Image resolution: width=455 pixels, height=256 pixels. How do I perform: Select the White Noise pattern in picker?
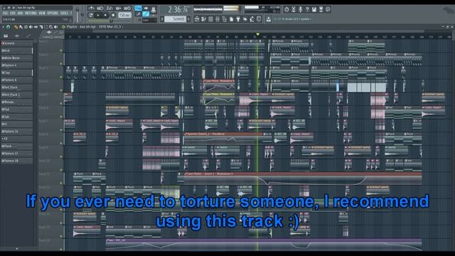pyautogui.click(x=17, y=58)
